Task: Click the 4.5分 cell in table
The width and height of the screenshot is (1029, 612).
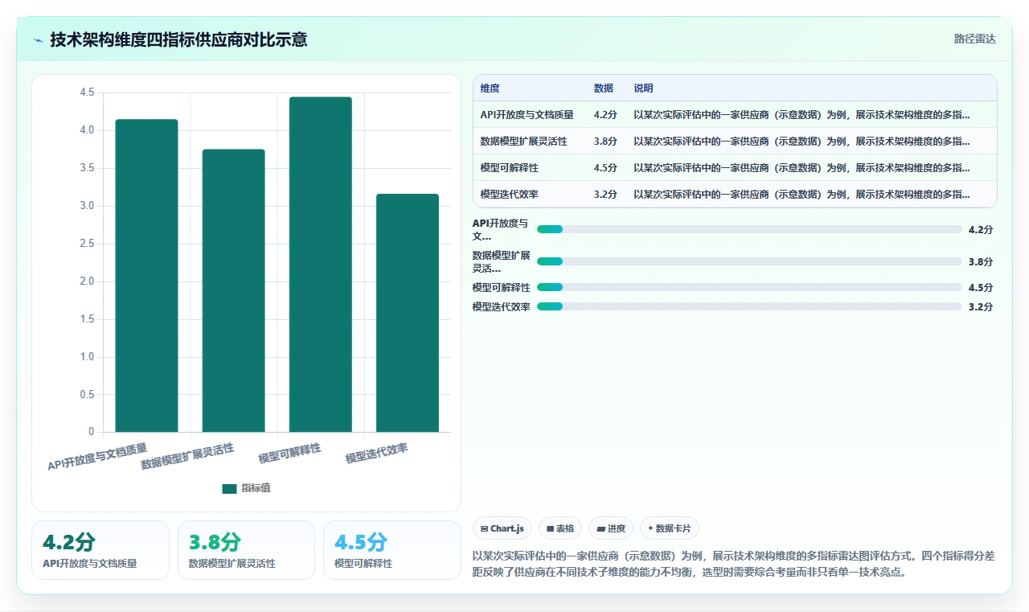Action: click(605, 168)
